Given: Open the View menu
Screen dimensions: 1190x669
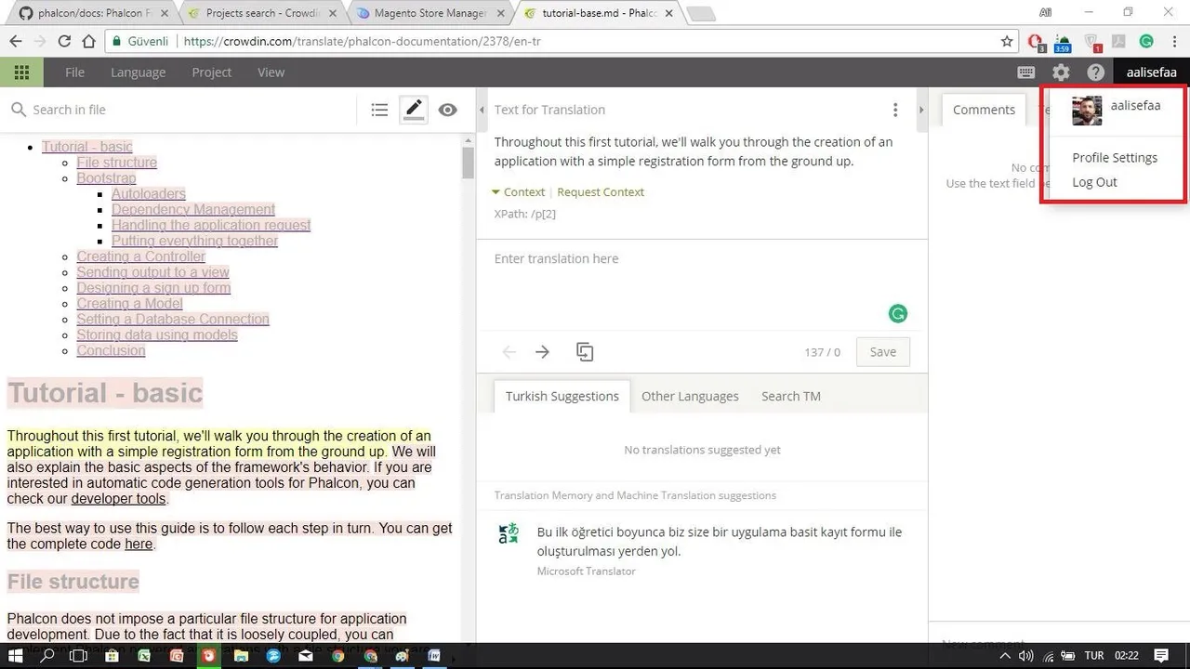Looking at the screenshot, I should tap(271, 72).
